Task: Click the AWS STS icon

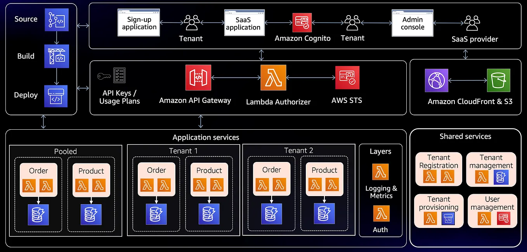Action: coord(347,77)
